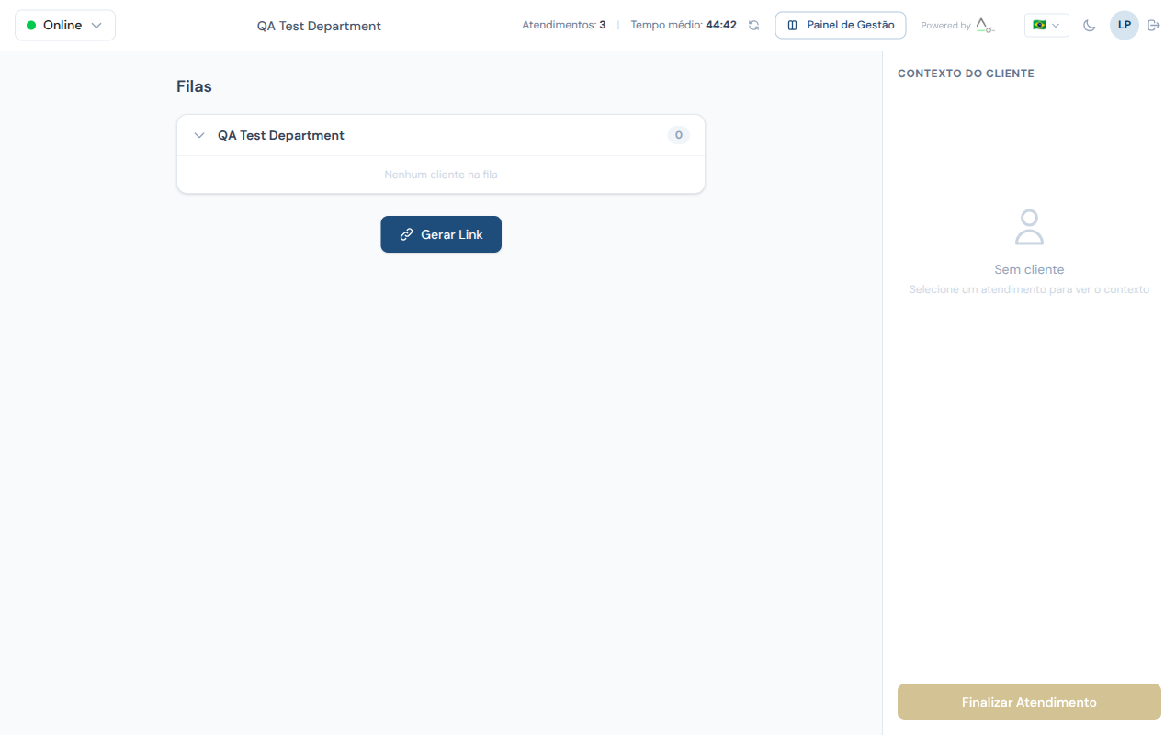Click the chain link icon on Gerar Link
Screen dimensions: 1176x735
406,234
